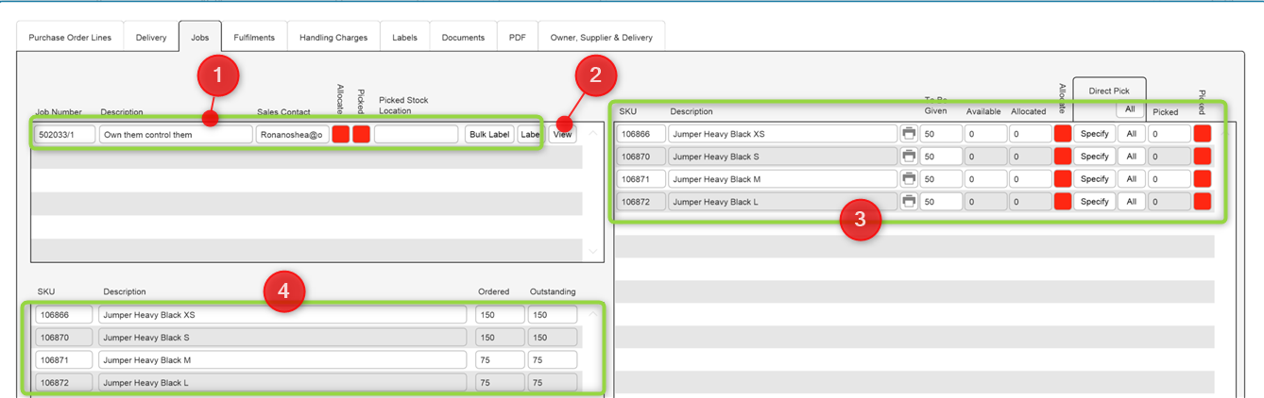1264x398 pixels.
Task: Switch to the Delivery tab
Action: pyautogui.click(x=151, y=38)
